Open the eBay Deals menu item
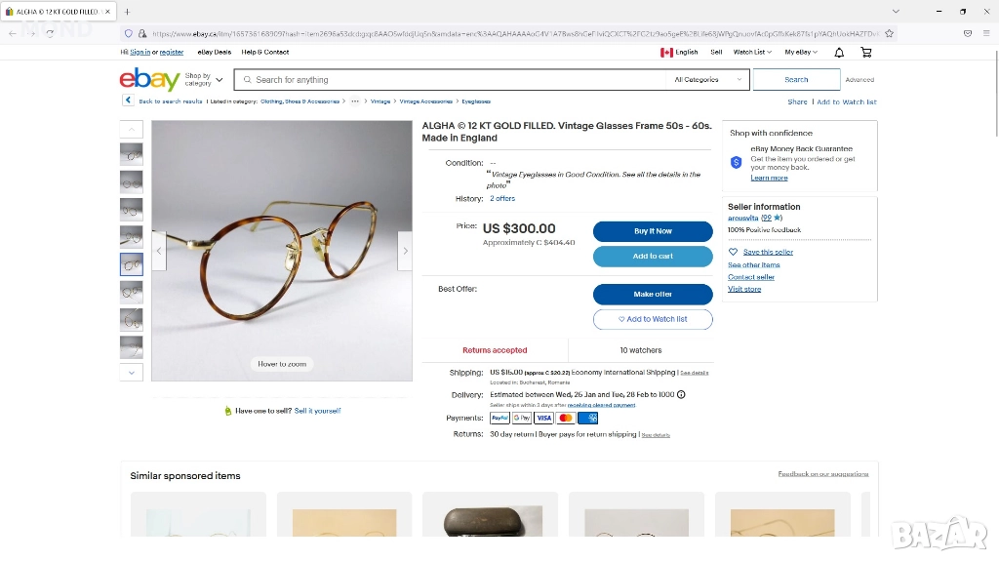 click(x=214, y=52)
